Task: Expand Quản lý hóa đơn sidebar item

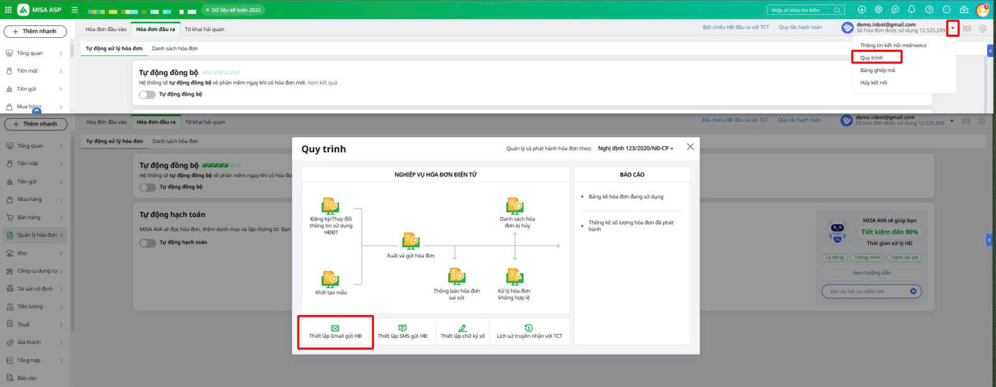Action: tap(36, 235)
